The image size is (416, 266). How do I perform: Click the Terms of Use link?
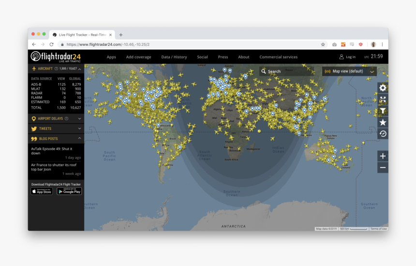pos(378,229)
